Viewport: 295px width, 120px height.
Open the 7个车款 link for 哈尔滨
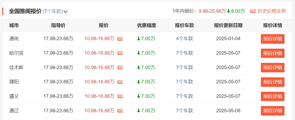[x=184, y=53]
